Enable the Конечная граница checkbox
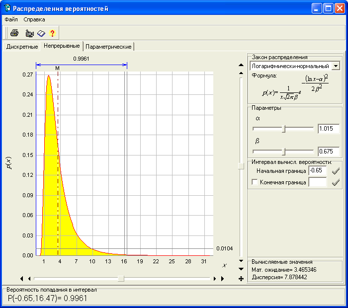348x308 pixels. 255,182
